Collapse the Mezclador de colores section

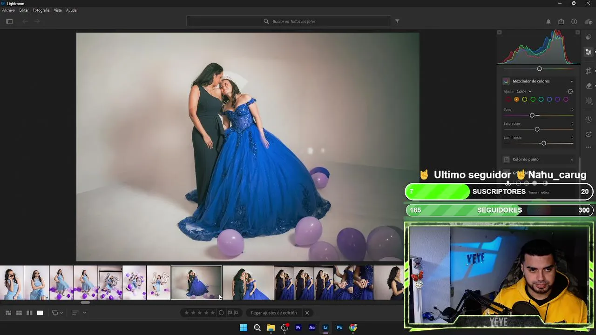pos(572,81)
